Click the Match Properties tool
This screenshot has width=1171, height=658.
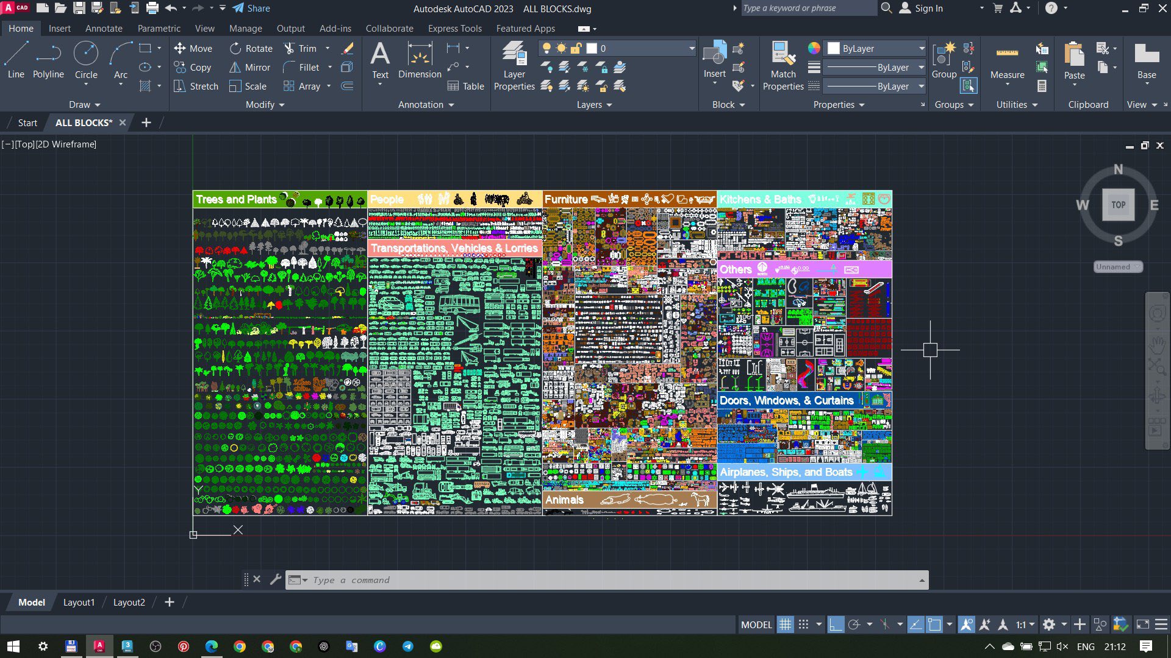783,66
